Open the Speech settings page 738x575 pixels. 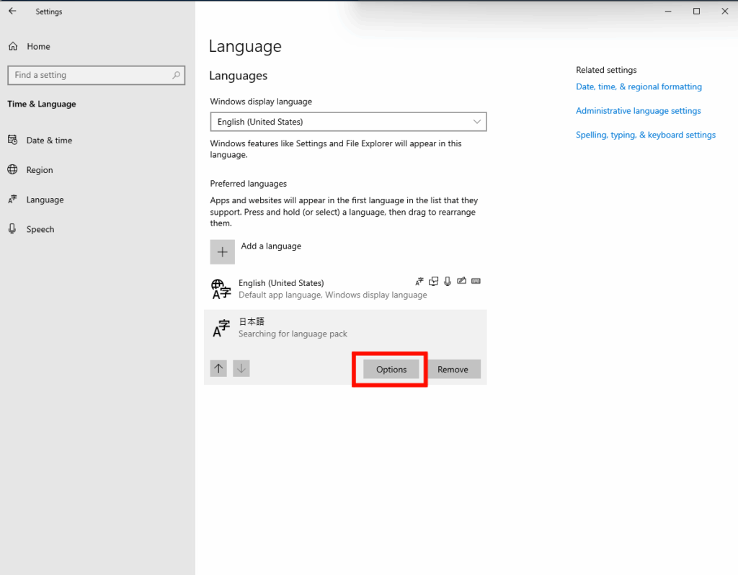[x=40, y=229]
